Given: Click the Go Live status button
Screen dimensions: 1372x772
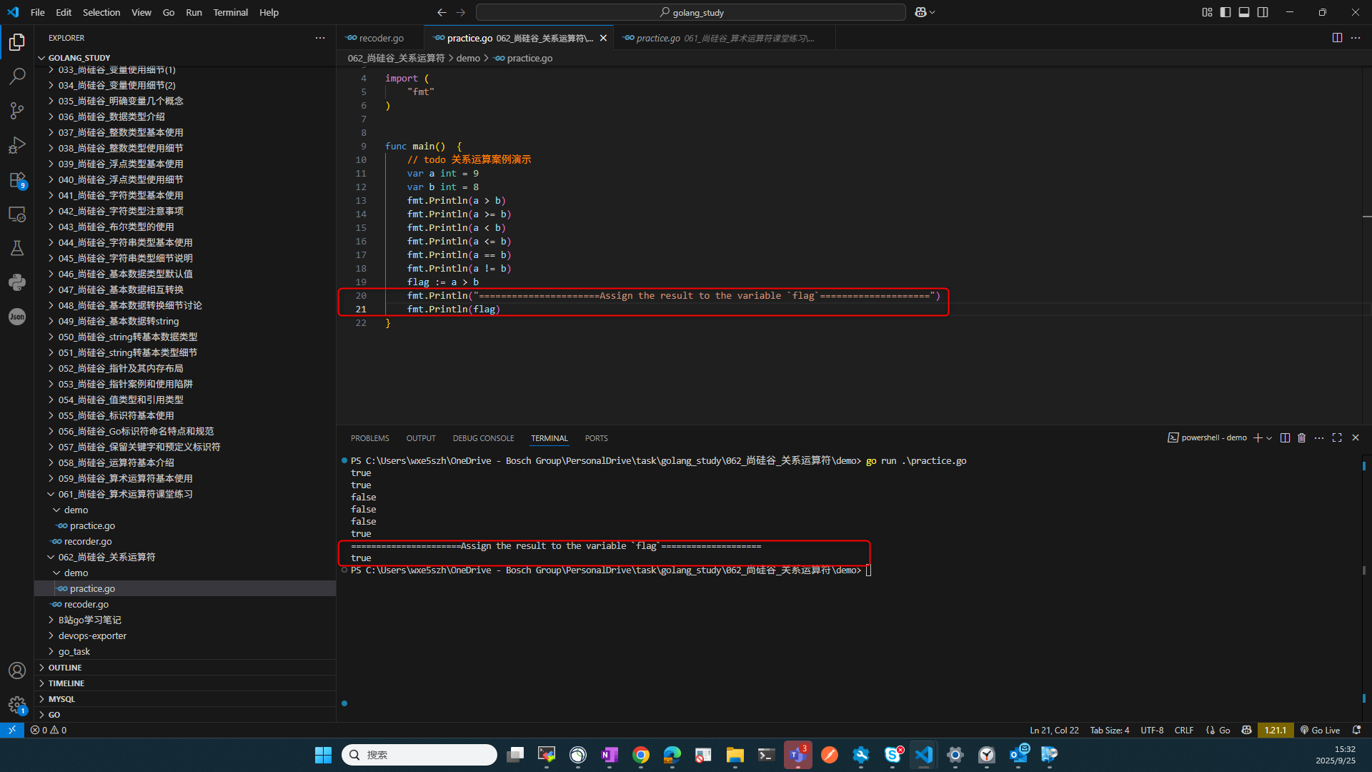Looking at the screenshot, I should (x=1320, y=730).
